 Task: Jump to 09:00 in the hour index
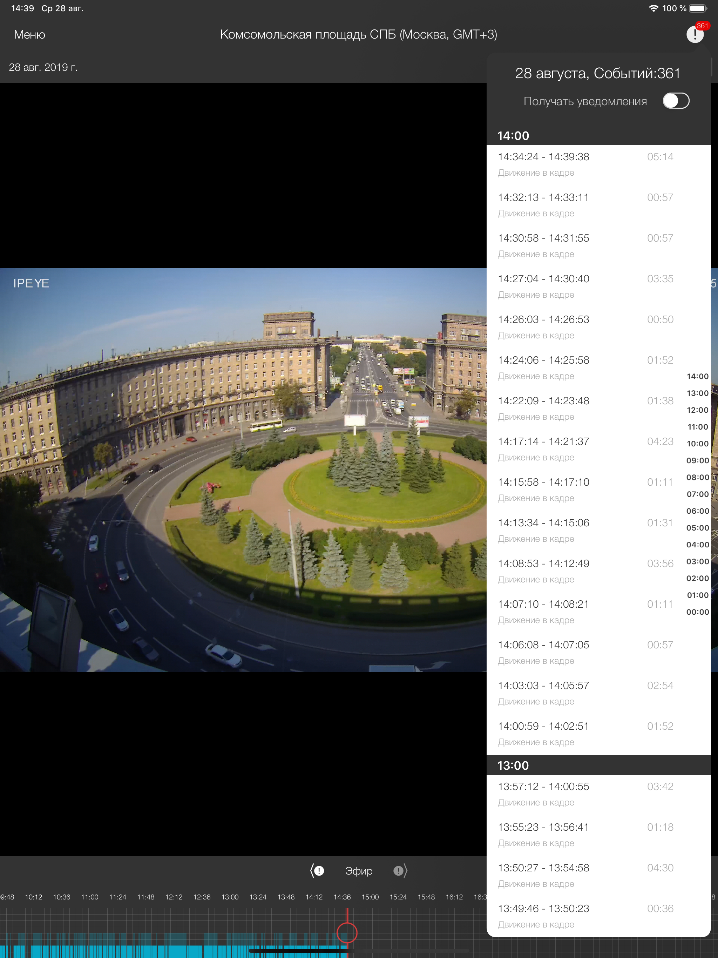pyautogui.click(x=698, y=461)
